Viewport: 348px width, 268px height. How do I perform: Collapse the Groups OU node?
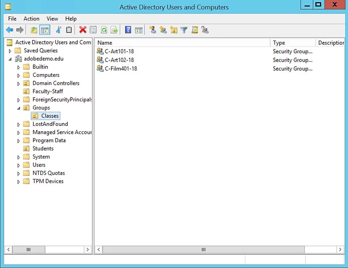[18, 108]
